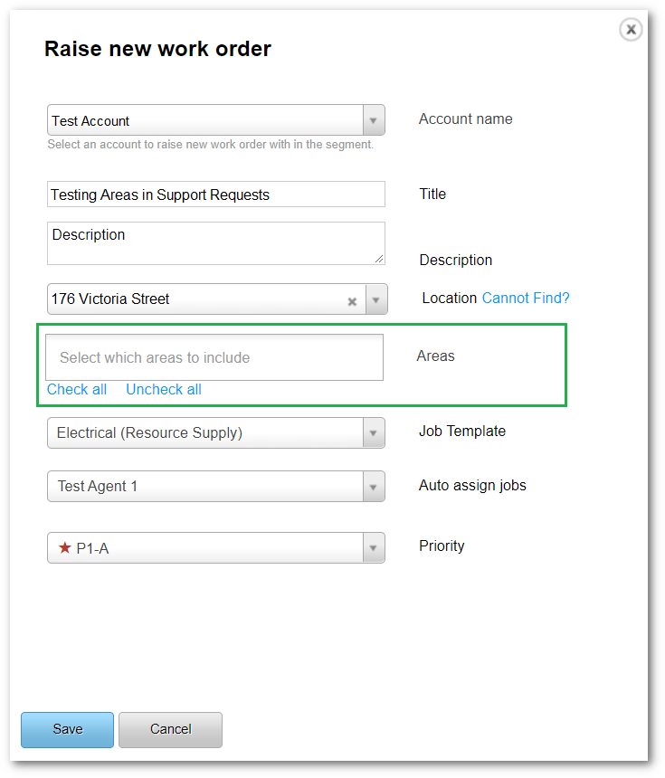This screenshot has height=778, width=665.
Task: Click the Uncheck all link
Action: [x=164, y=390]
